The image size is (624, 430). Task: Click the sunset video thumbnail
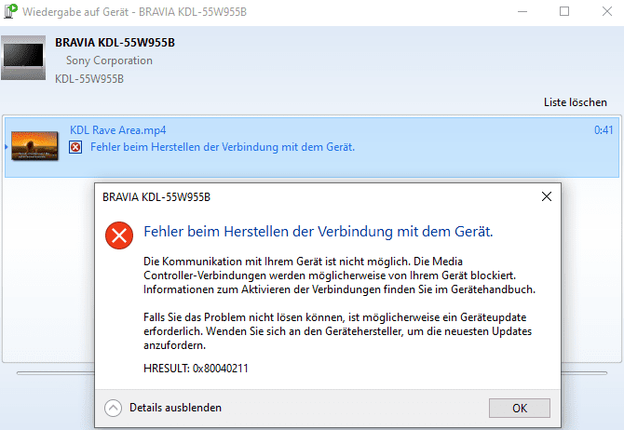tap(34, 145)
